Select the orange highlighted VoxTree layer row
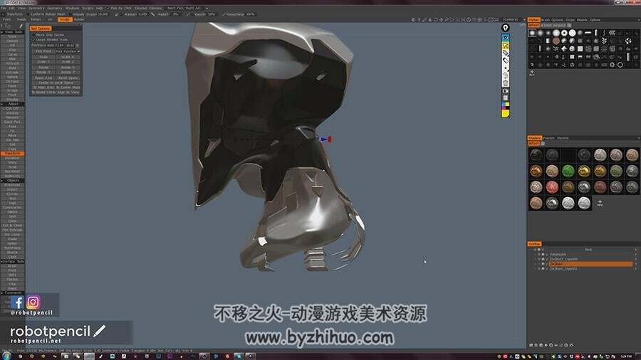641x360 pixels. pyautogui.click(x=590, y=264)
